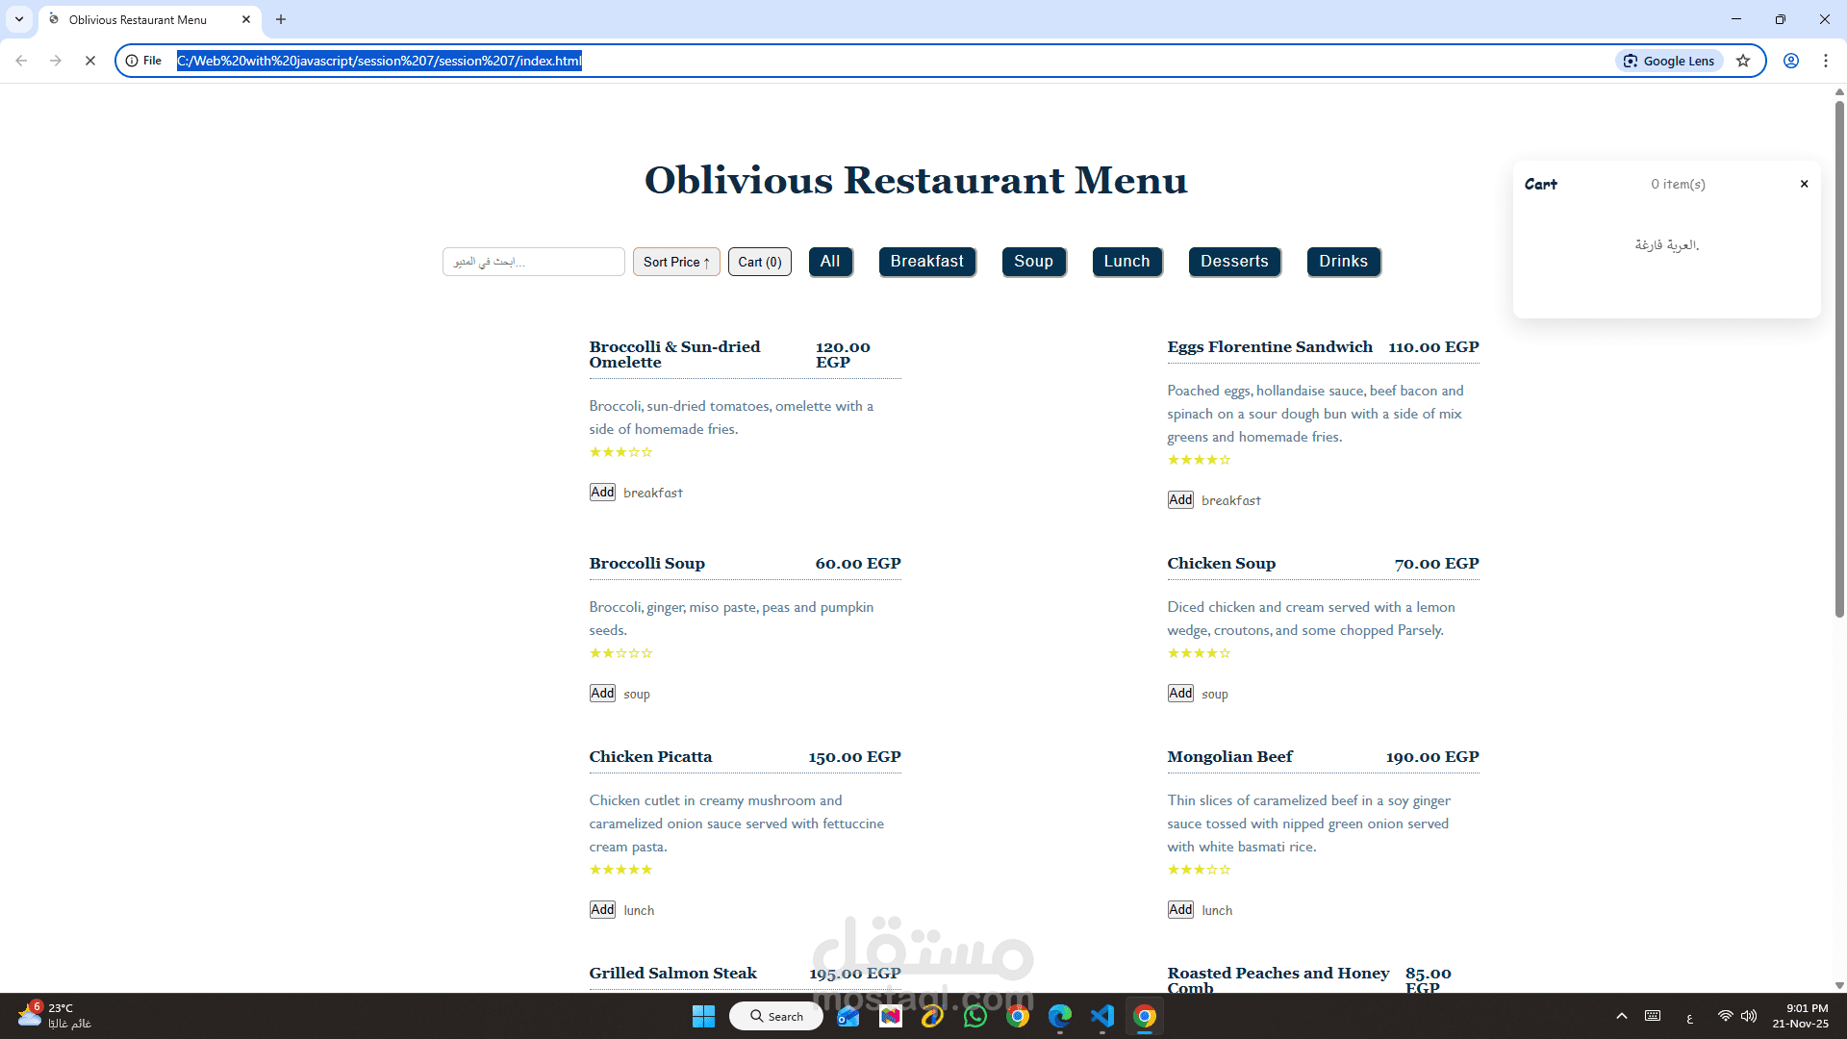
Task: Launch Visual Studio Code from taskbar
Action: (1101, 1016)
